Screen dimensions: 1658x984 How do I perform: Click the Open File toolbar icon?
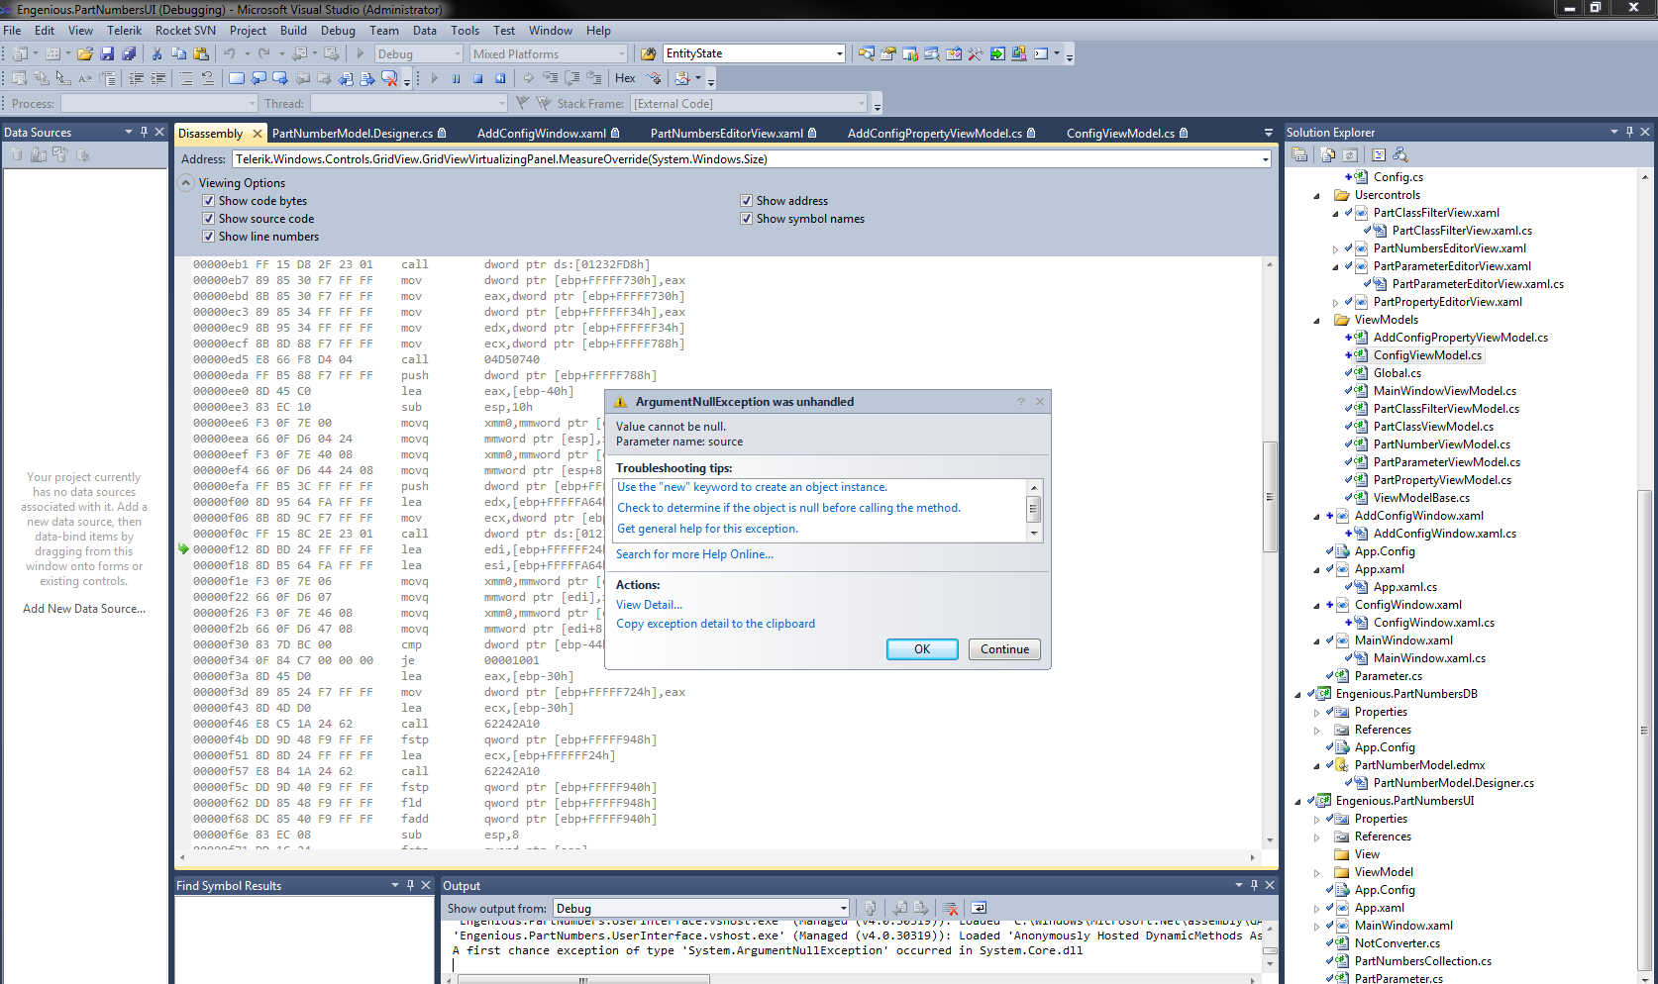(85, 53)
